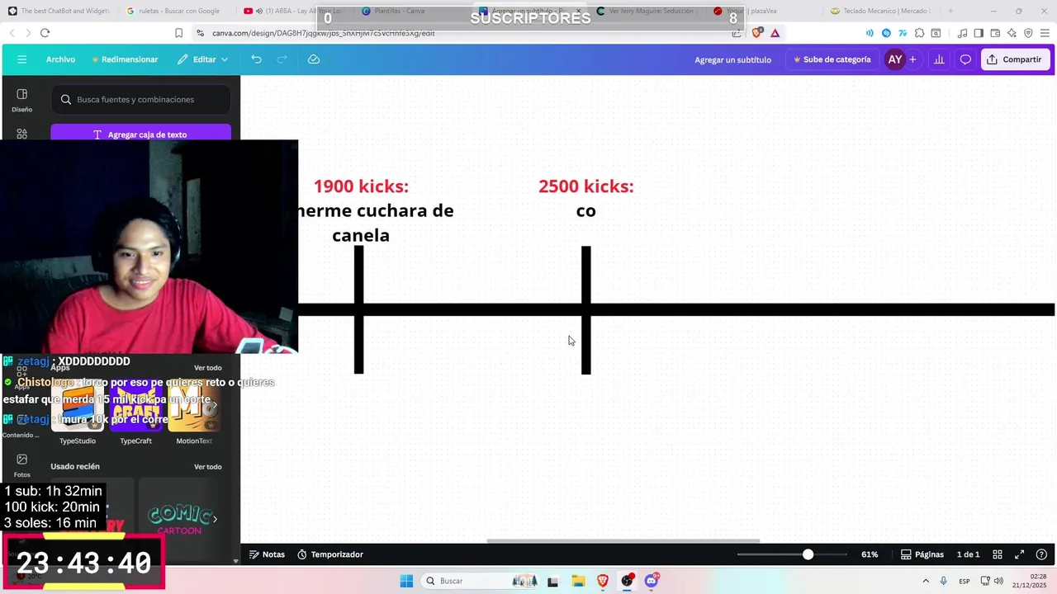This screenshot has width=1057, height=594.
Task: Click the Sube de categoría button
Action: [x=832, y=59]
